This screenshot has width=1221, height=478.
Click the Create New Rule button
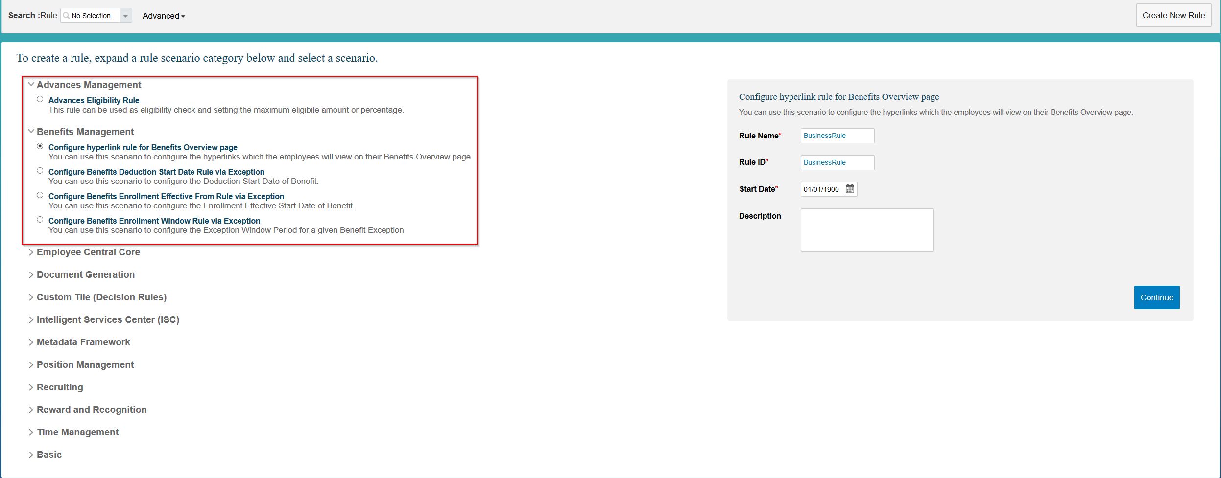(x=1173, y=15)
